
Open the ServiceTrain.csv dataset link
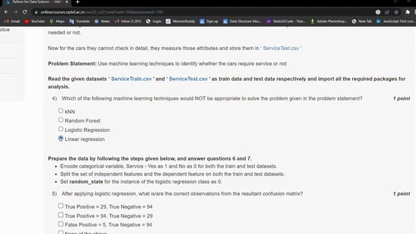(x=131, y=79)
